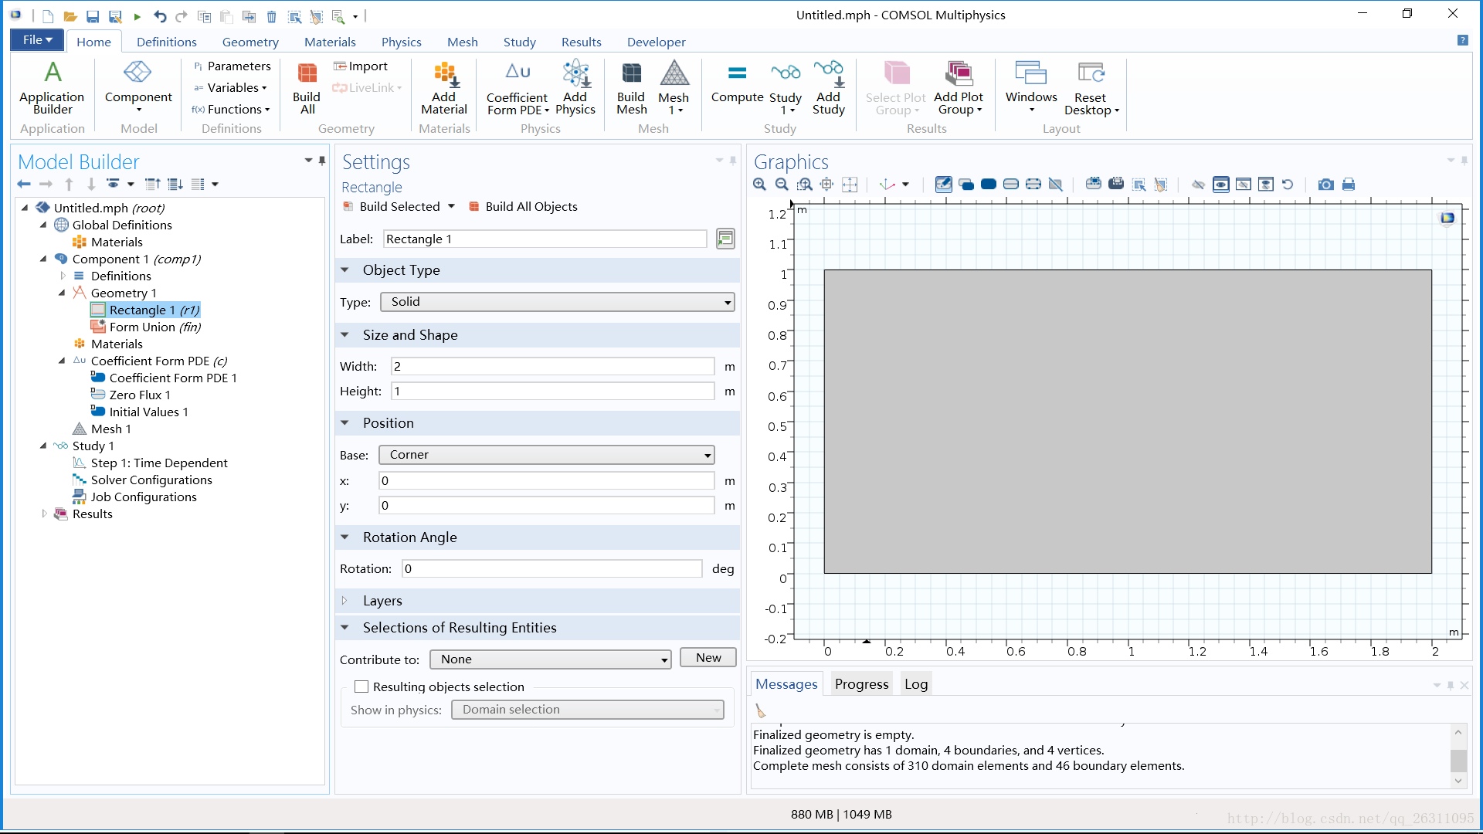Collapse the Geometry 1 tree node

pos(62,293)
